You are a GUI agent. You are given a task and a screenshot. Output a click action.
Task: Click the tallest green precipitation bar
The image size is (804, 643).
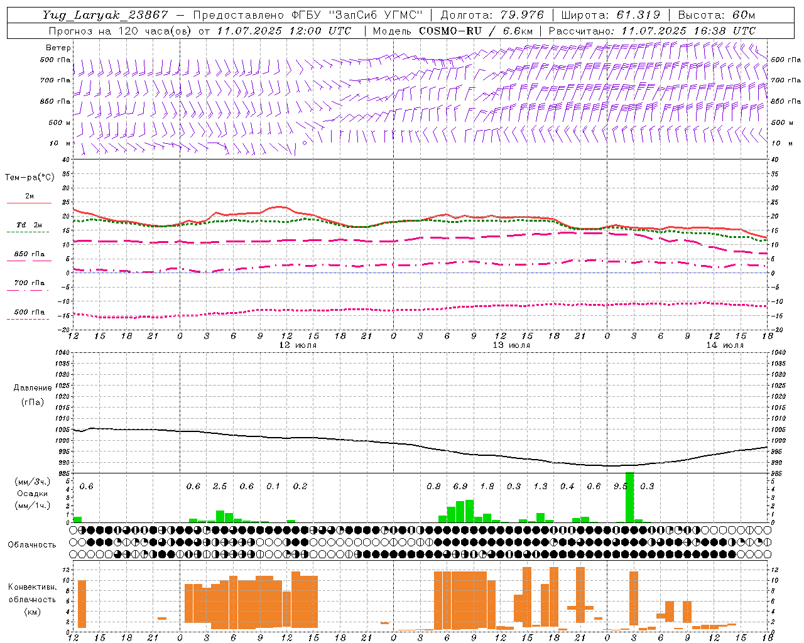coord(630,497)
